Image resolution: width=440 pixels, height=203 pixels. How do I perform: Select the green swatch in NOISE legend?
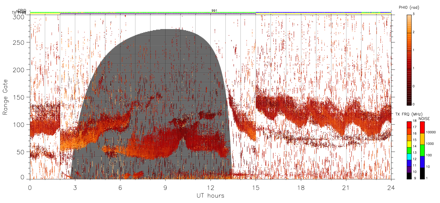422,150
